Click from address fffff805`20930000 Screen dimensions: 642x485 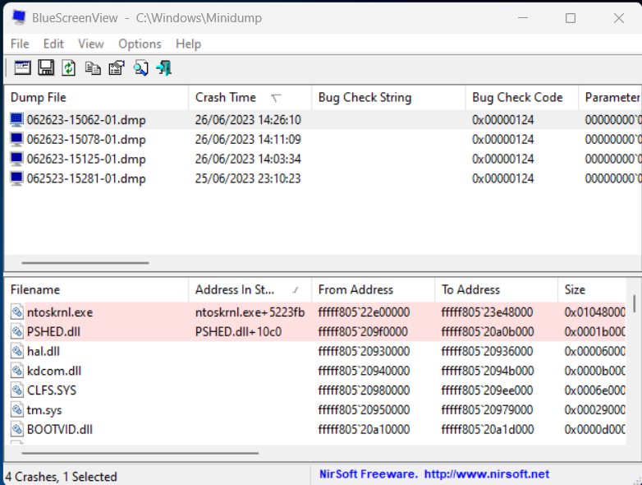coord(364,351)
